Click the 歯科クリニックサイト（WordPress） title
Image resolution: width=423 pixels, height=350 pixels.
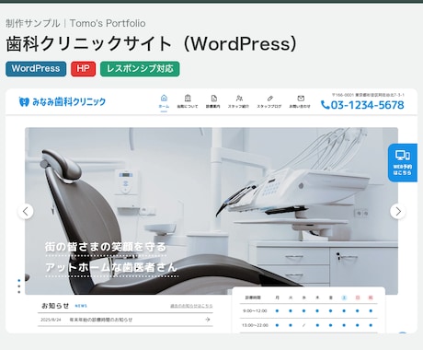point(152,43)
